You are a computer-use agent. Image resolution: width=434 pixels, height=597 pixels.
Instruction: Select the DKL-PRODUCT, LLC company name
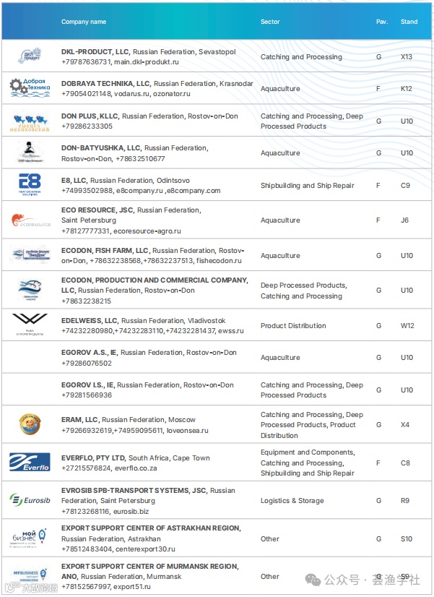coord(95,52)
